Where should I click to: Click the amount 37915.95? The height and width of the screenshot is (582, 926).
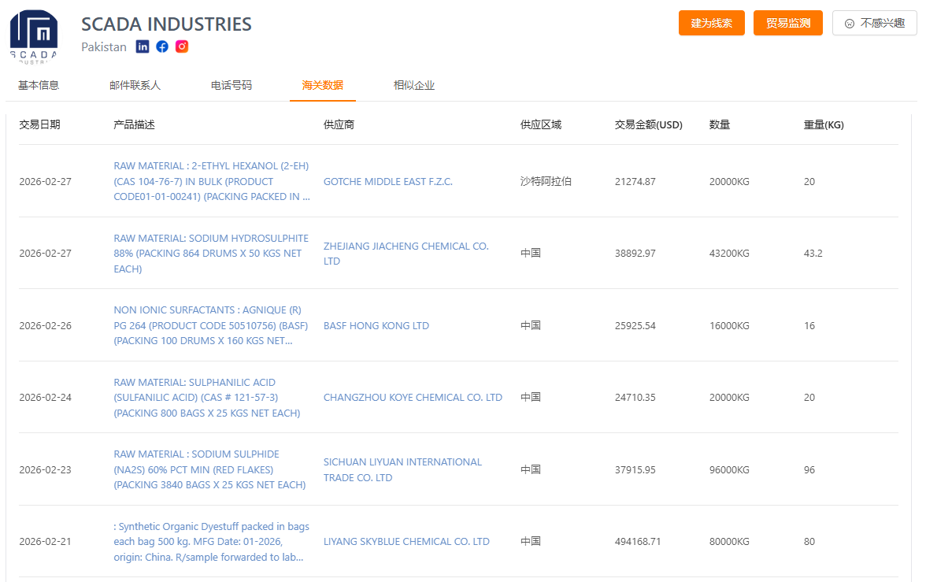635,469
